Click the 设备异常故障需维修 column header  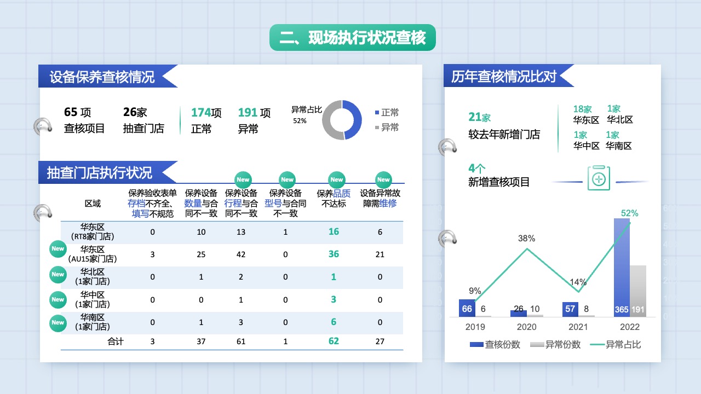(x=380, y=199)
